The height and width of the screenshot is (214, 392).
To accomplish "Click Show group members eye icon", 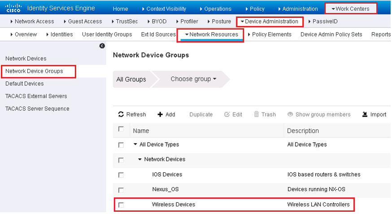I will 290,114.
